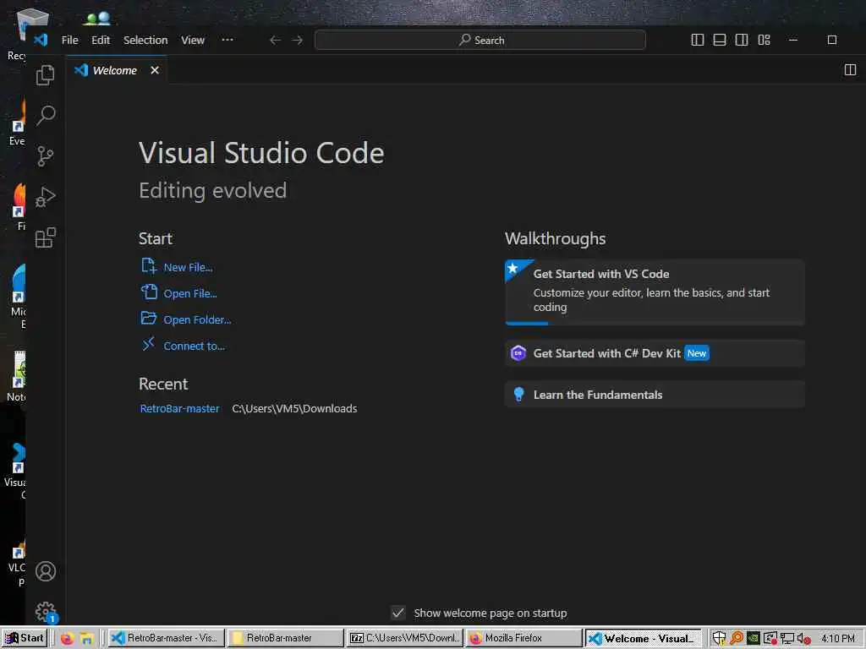The width and height of the screenshot is (866, 649).
Task: Toggle the secondary side bar layout icon
Action: point(742,40)
